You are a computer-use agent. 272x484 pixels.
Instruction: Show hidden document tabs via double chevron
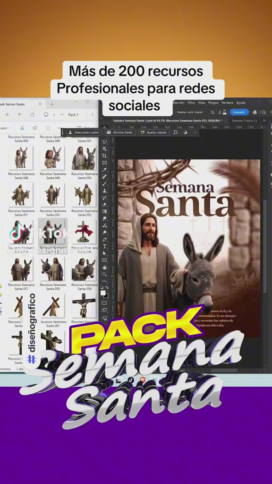(x=264, y=121)
